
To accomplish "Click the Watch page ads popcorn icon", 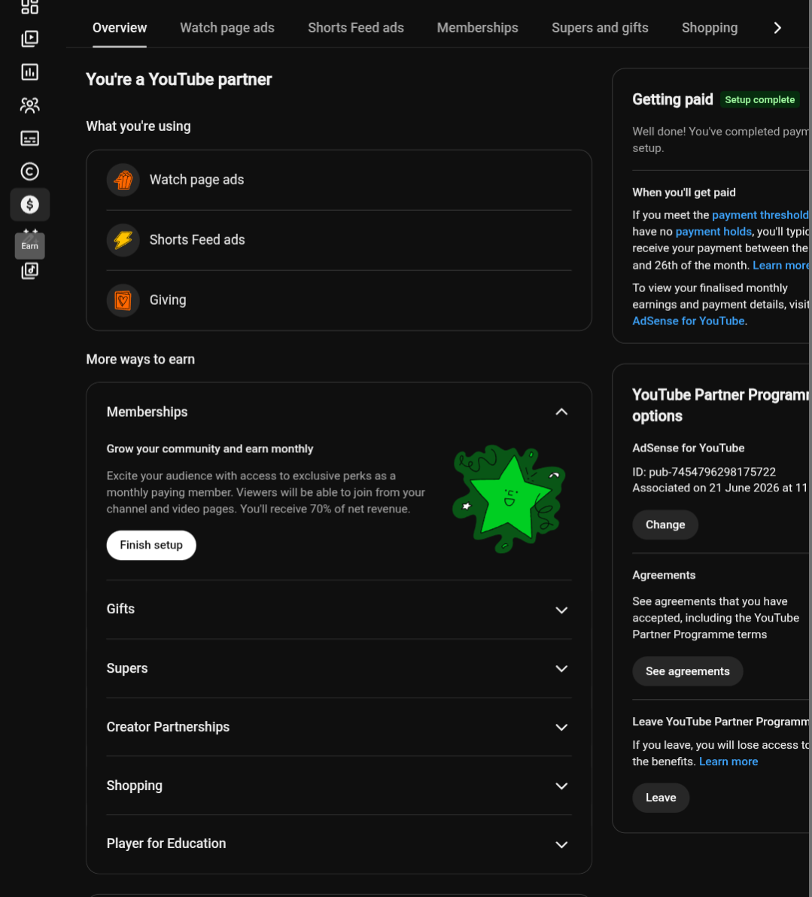I will pyautogui.click(x=123, y=180).
